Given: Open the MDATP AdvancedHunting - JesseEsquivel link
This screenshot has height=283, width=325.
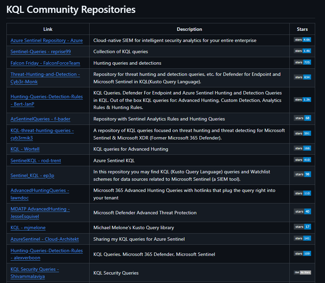Looking at the screenshot, I should click(40, 213).
